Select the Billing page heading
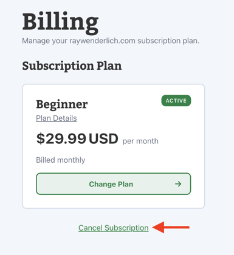This screenshot has height=255, width=234. point(60,22)
